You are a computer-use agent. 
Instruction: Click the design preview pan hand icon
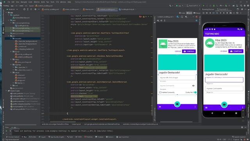[161, 20]
